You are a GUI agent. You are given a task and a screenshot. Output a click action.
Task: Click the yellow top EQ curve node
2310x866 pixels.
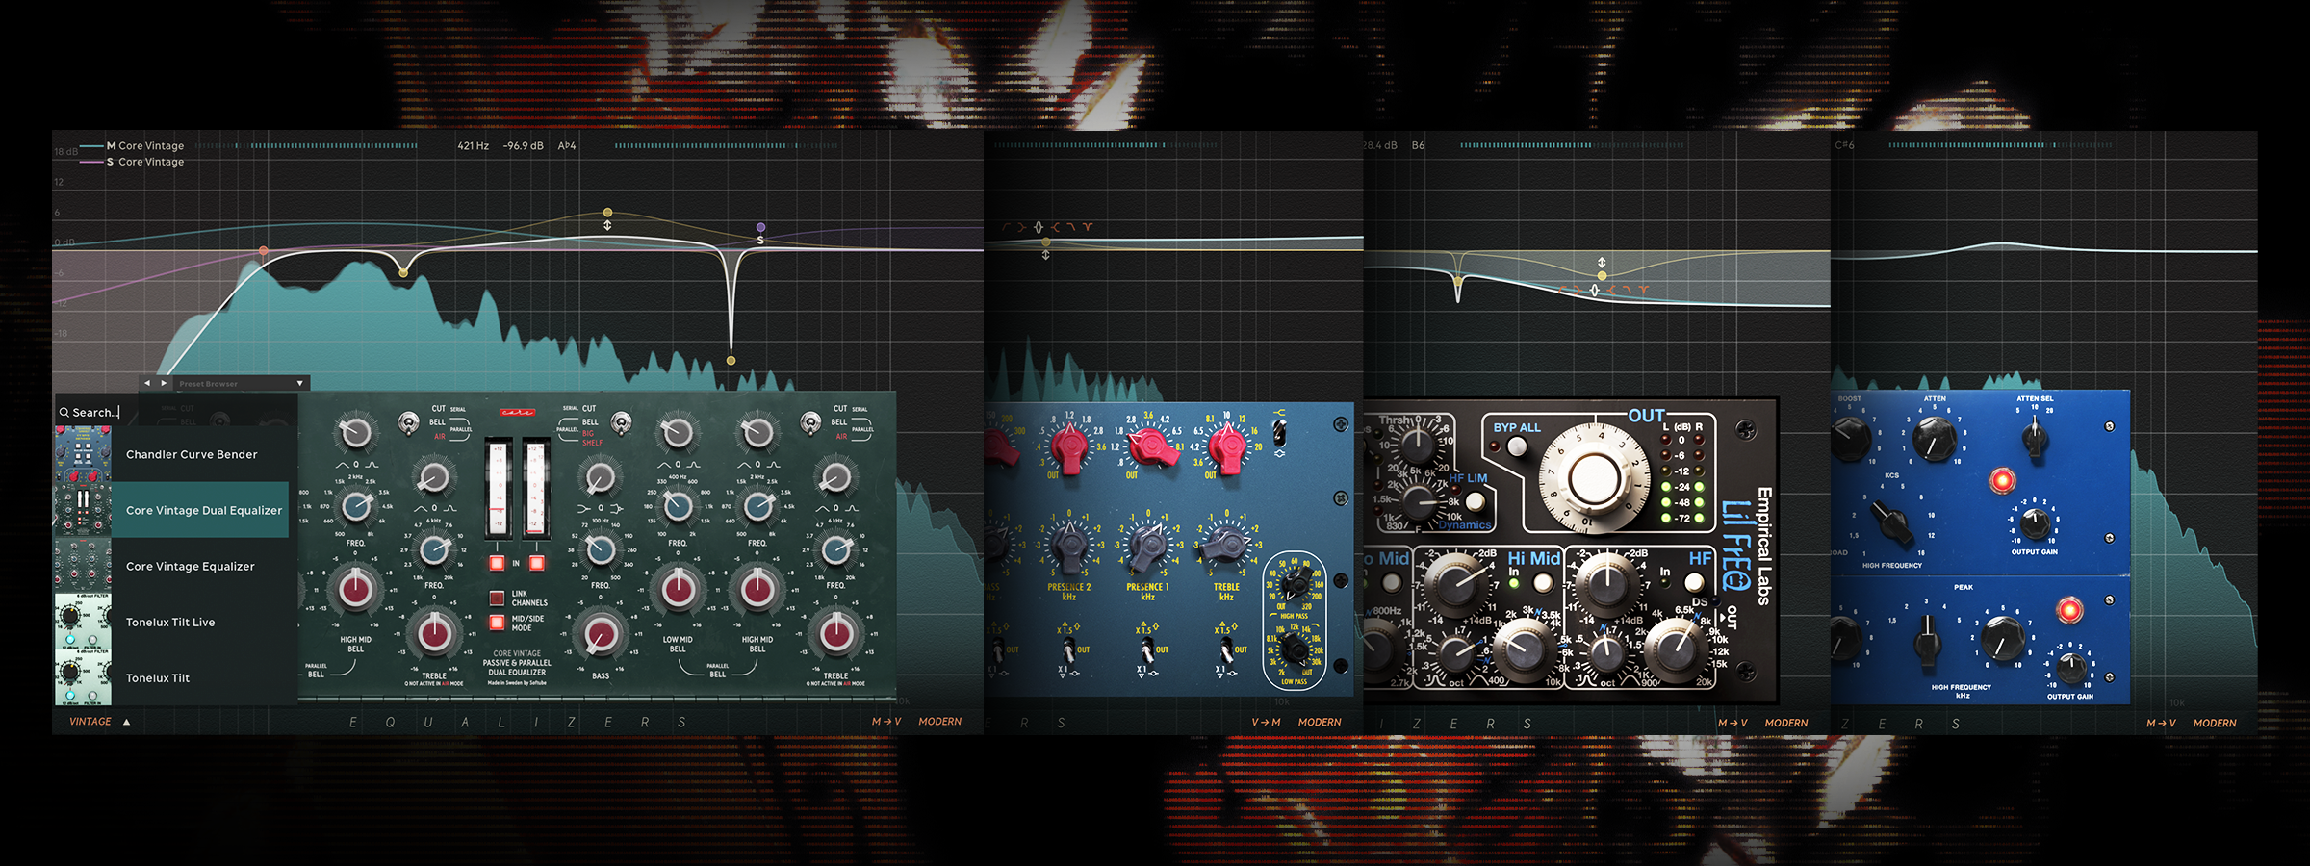(x=607, y=212)
